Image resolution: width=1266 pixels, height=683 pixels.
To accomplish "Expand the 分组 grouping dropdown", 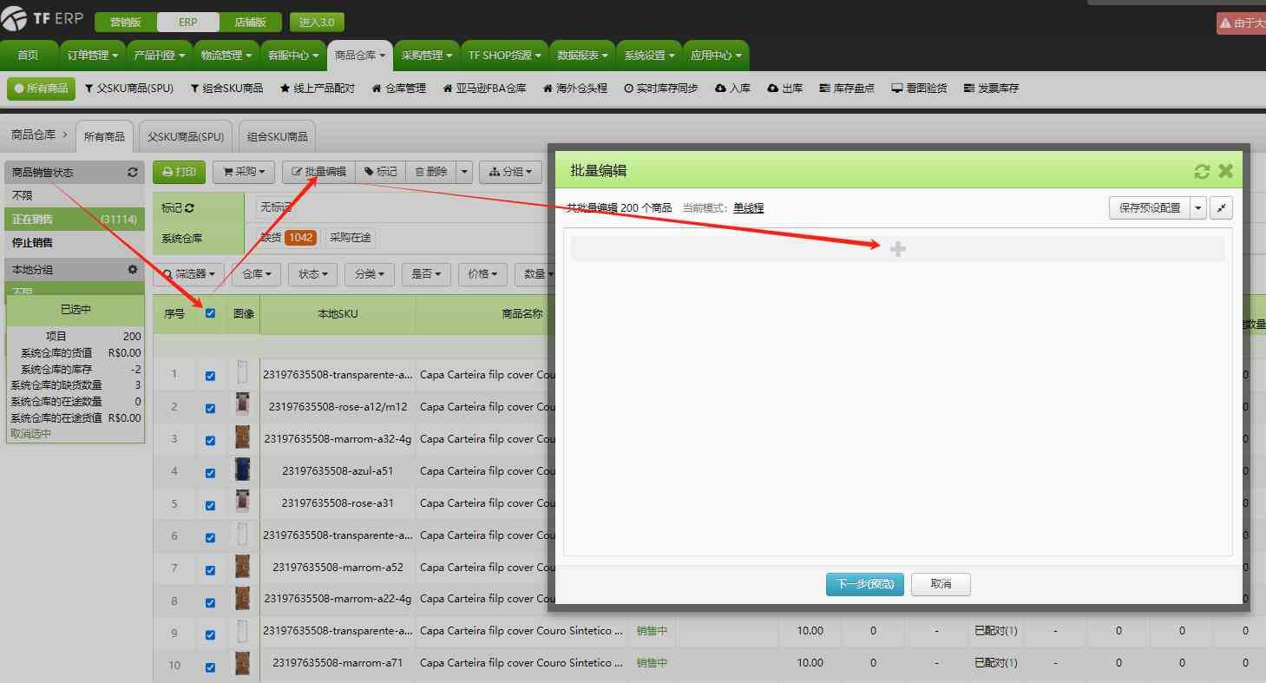I will 510,171.
